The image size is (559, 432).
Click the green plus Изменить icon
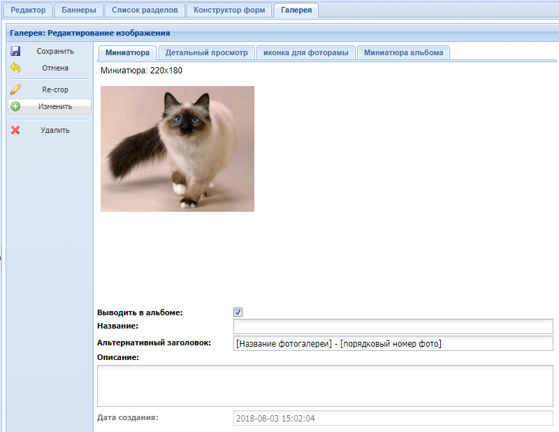[x=15, y=106]
